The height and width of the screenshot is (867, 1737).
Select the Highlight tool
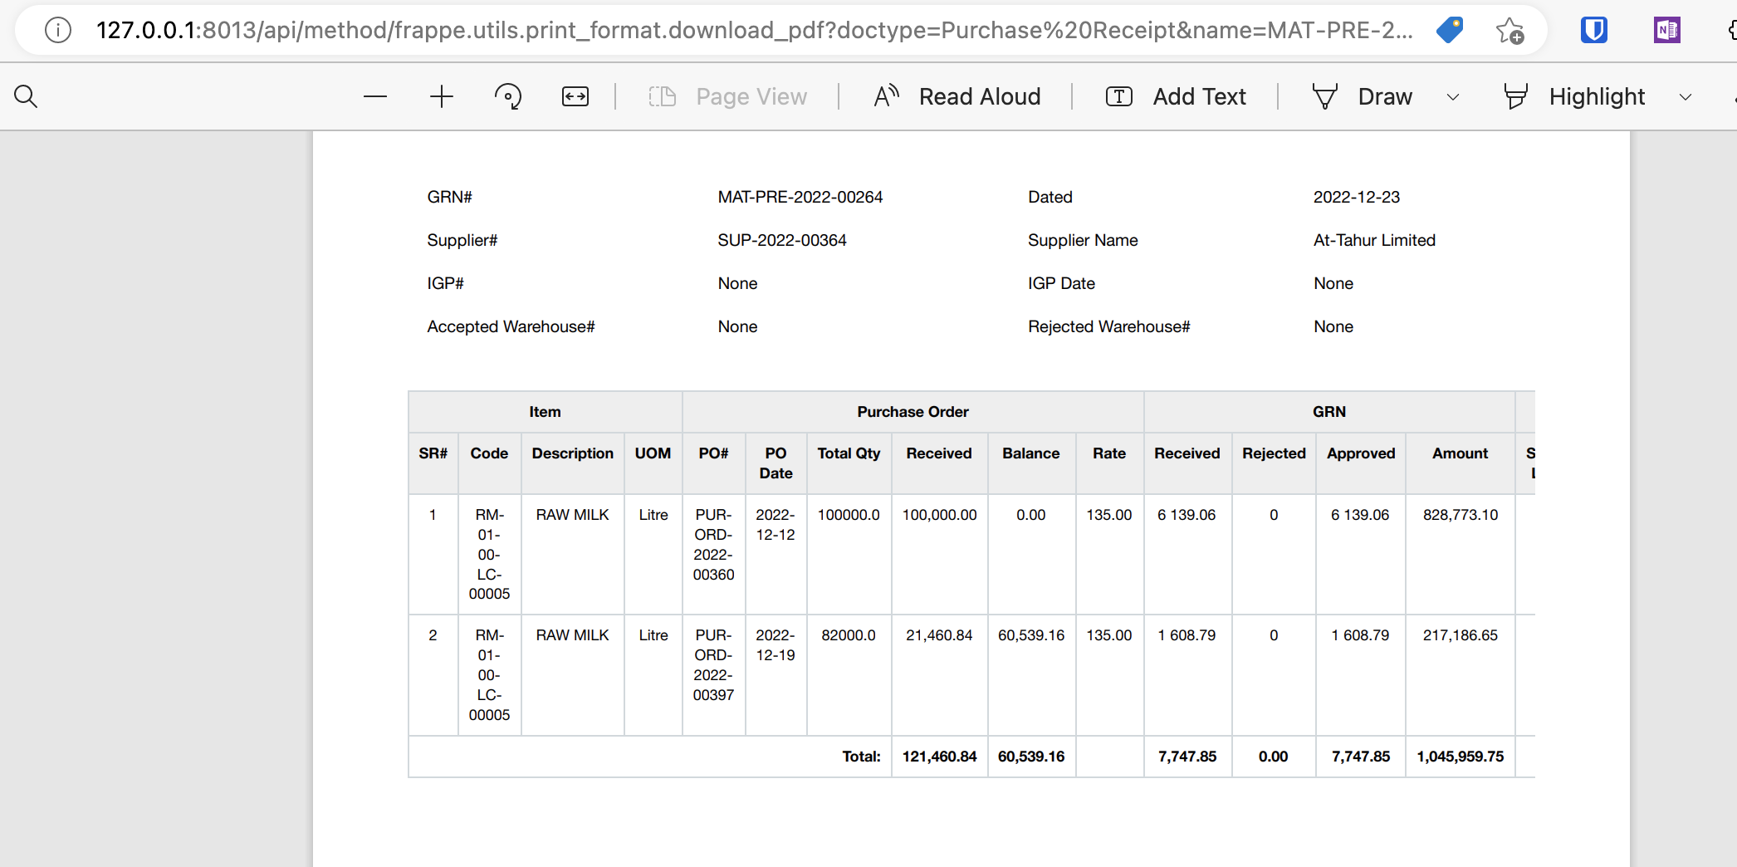tap(1573, 96)
